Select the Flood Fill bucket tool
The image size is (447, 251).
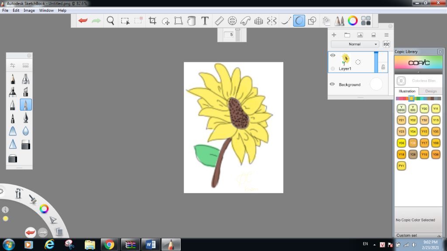point(192,21)
